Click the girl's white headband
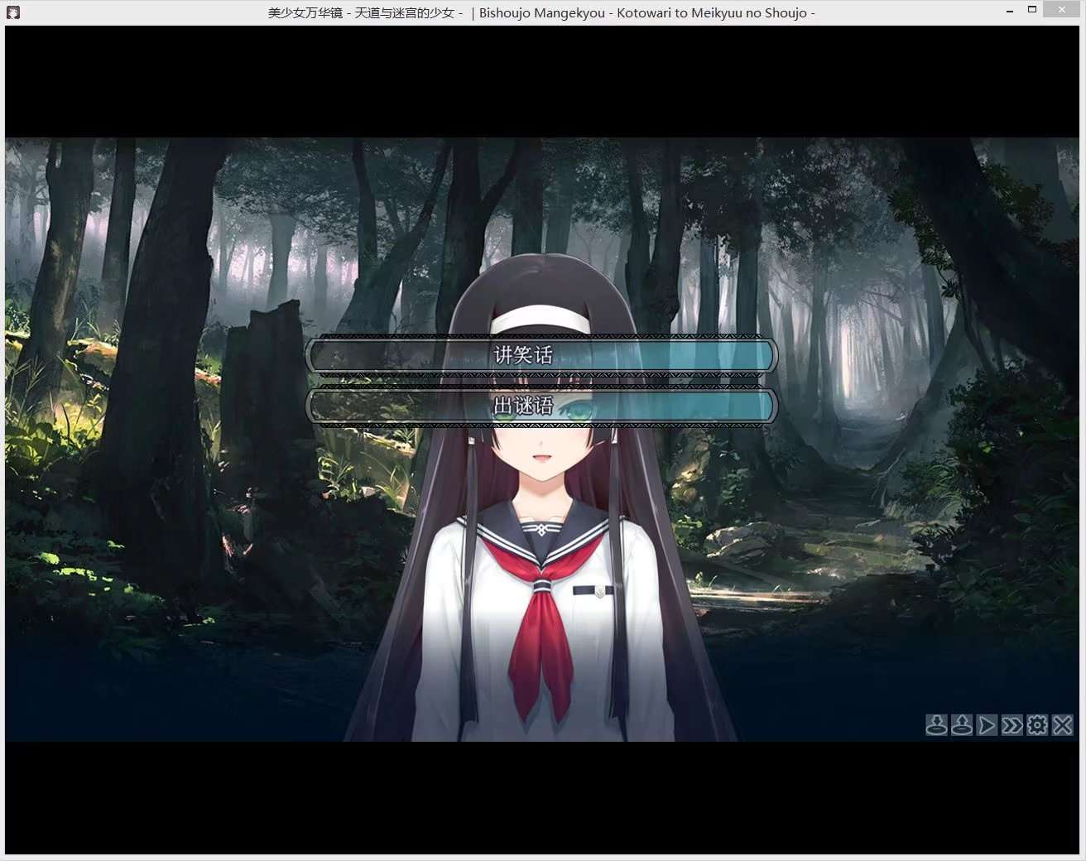Image resolution: width=1086 pixels, height=861 pixels. point(541,319)
